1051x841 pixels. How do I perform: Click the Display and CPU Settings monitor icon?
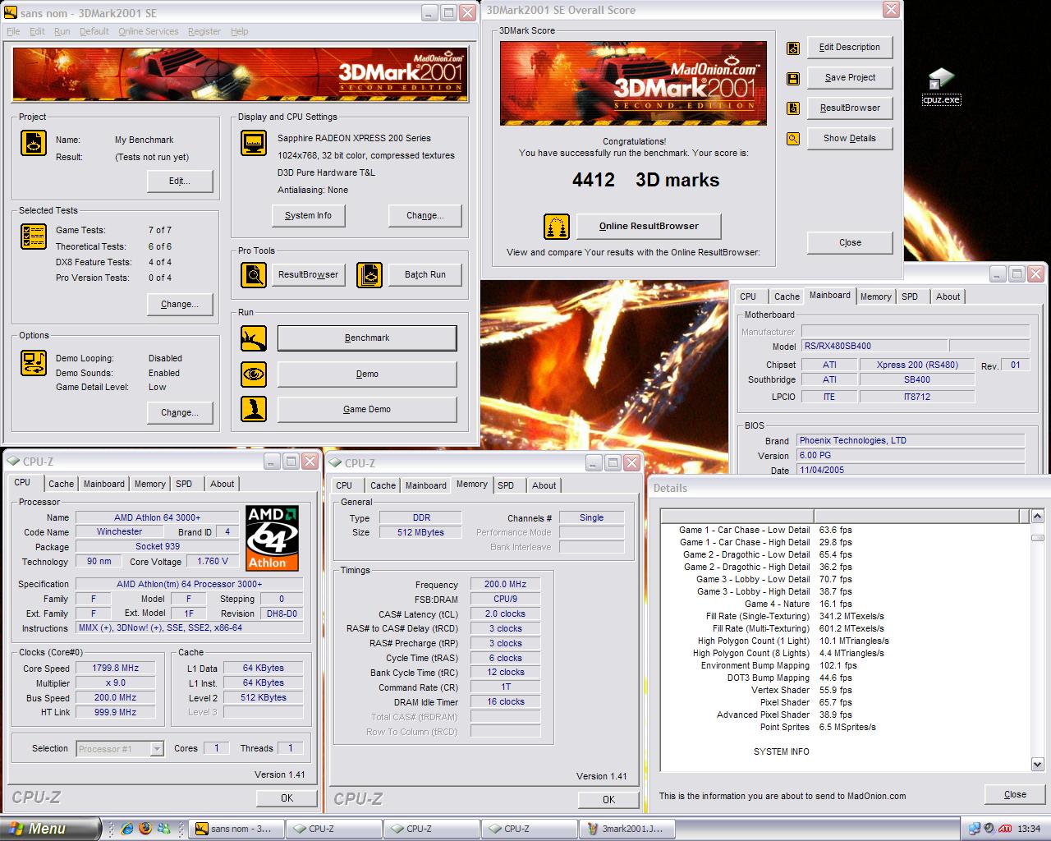click(x=254, y=142)
